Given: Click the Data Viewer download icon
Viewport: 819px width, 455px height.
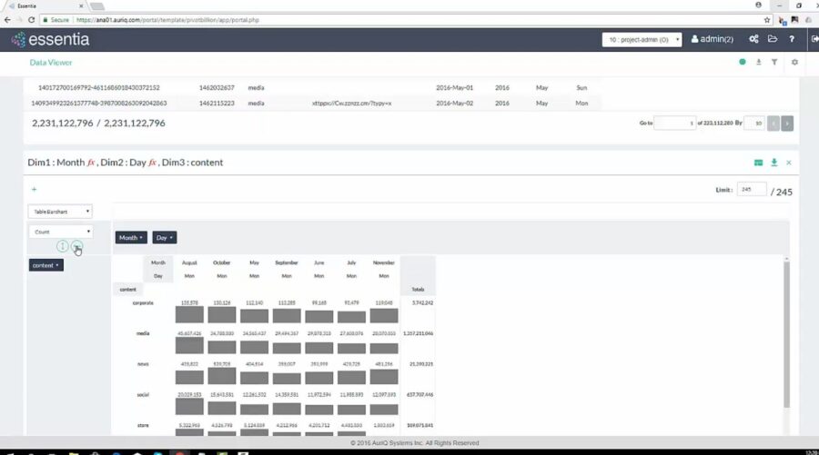Looking at the screenshot, I should [x=758, y=62].
